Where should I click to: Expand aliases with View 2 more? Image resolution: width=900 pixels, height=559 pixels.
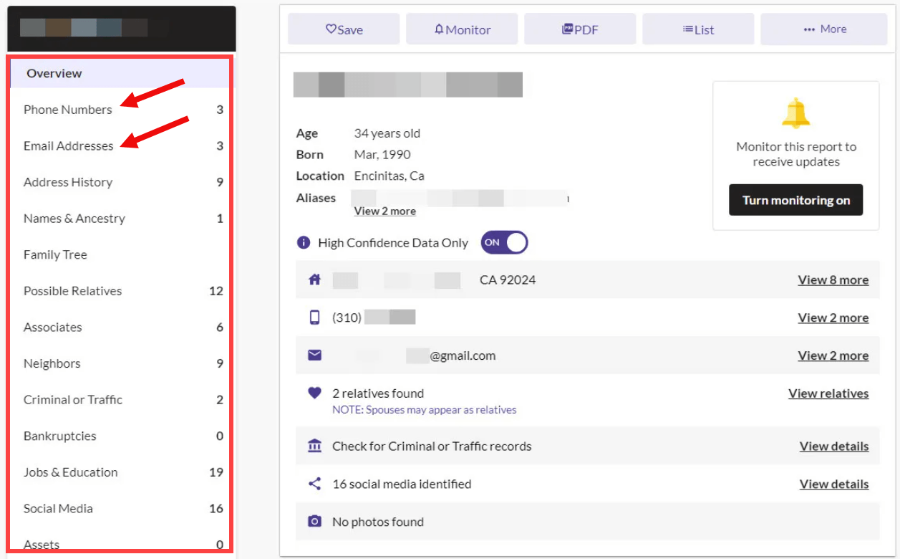pyautogui.click(x=384, y=211)
